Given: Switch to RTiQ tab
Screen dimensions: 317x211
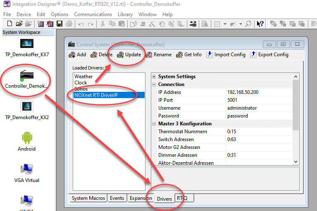Looking at the screenshot, I should [x=184, y=198].
